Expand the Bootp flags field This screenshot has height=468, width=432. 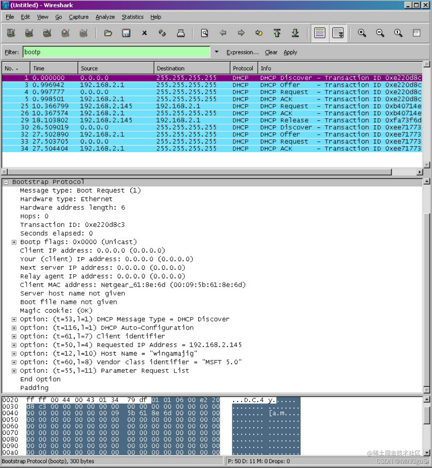14,242
